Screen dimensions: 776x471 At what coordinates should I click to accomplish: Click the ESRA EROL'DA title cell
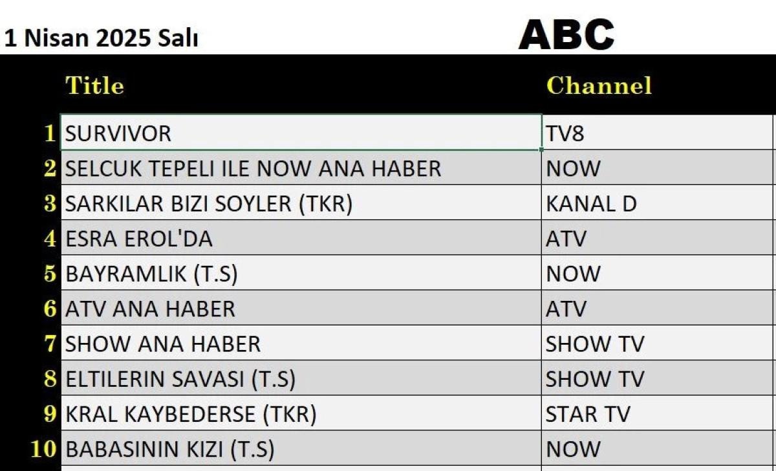301,239
